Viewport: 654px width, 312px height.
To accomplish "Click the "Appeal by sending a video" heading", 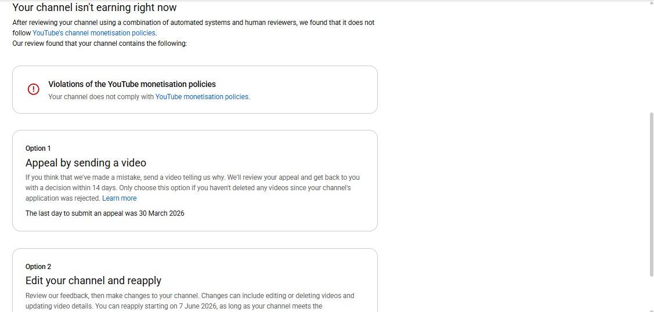I will point(86,163).
